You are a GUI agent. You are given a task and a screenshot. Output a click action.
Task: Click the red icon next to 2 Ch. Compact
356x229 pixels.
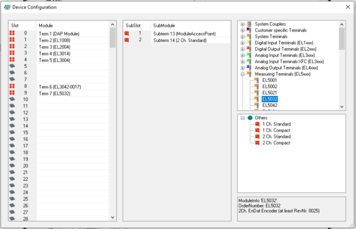257,143
